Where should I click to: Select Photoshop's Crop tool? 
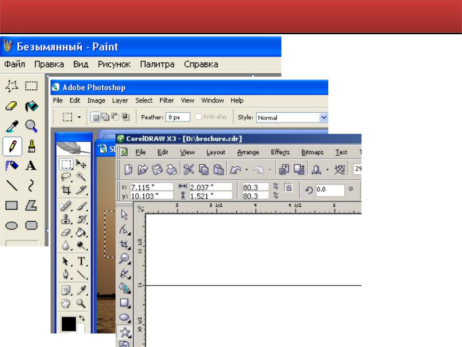tap(66, 190)
